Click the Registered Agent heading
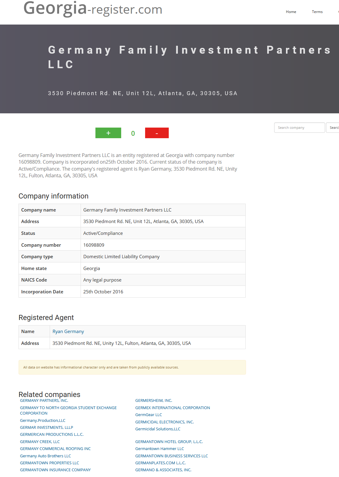 46,318
